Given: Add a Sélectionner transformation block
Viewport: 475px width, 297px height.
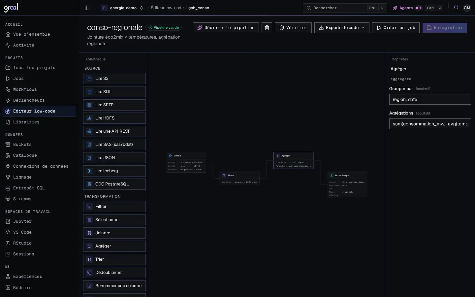Looking at the screenshot, I should tap(114, 220).
